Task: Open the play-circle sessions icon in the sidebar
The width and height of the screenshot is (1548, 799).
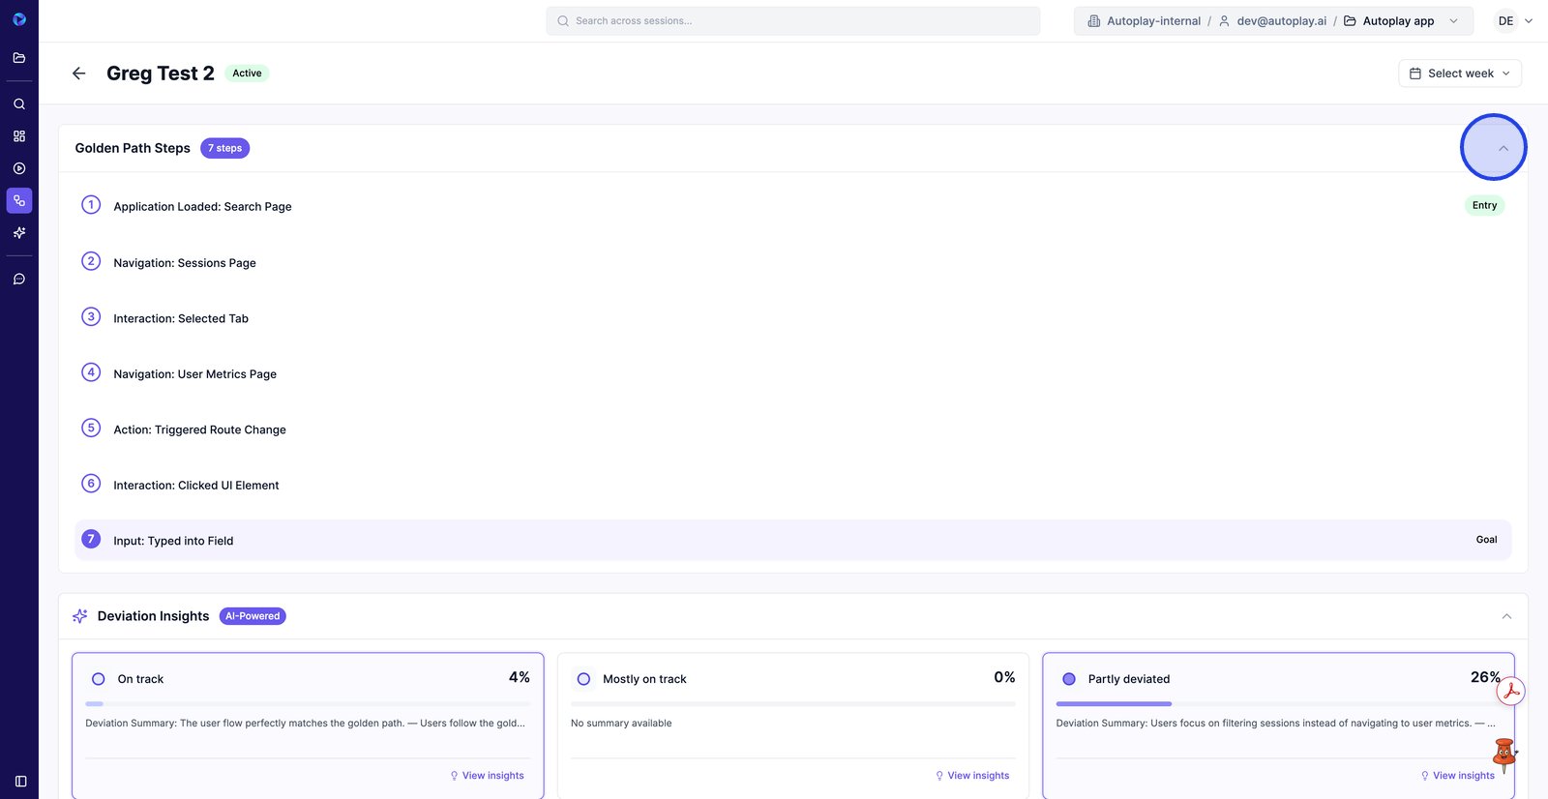Action: coord(19,168)
